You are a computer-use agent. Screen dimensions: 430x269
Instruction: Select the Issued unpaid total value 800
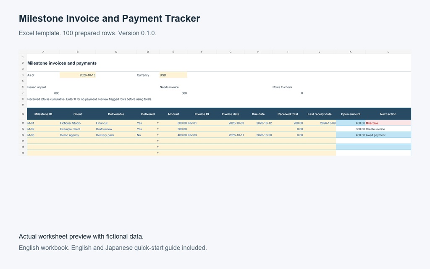pyautogui.click(x=43, y=93)
